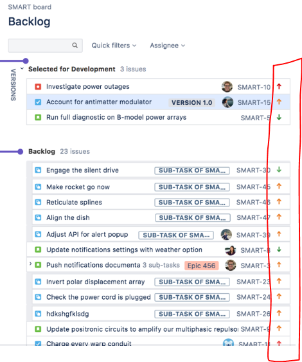Image resolution: width=302 pixels, height=362 pixels.
Task: Click the backlog search input field
Action: (45, 46)
